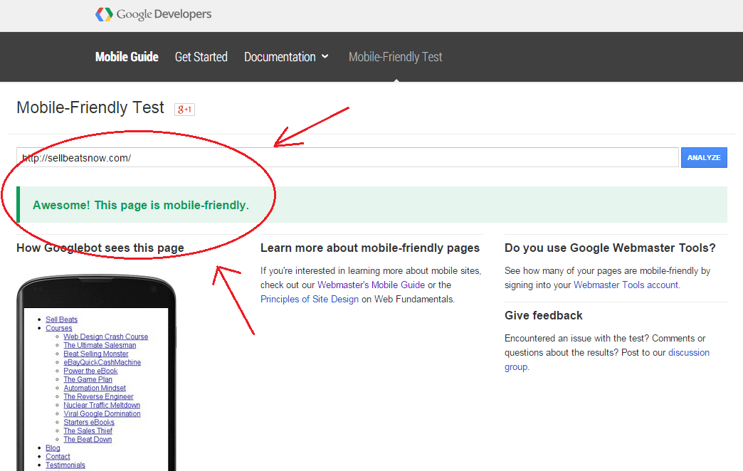Open Web Design Crash Course link
Screen dimensions: 743x471
[x=105, y=337]
